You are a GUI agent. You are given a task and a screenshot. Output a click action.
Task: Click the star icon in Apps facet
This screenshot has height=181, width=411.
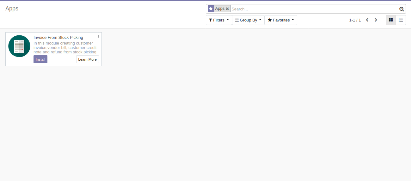pos(211,9)
